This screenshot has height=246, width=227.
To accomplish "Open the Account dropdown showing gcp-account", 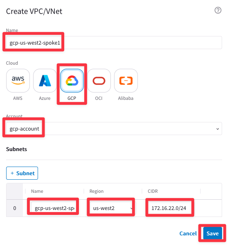I will pos(114,129).
